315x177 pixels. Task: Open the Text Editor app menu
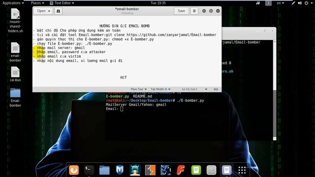(62, 3)
